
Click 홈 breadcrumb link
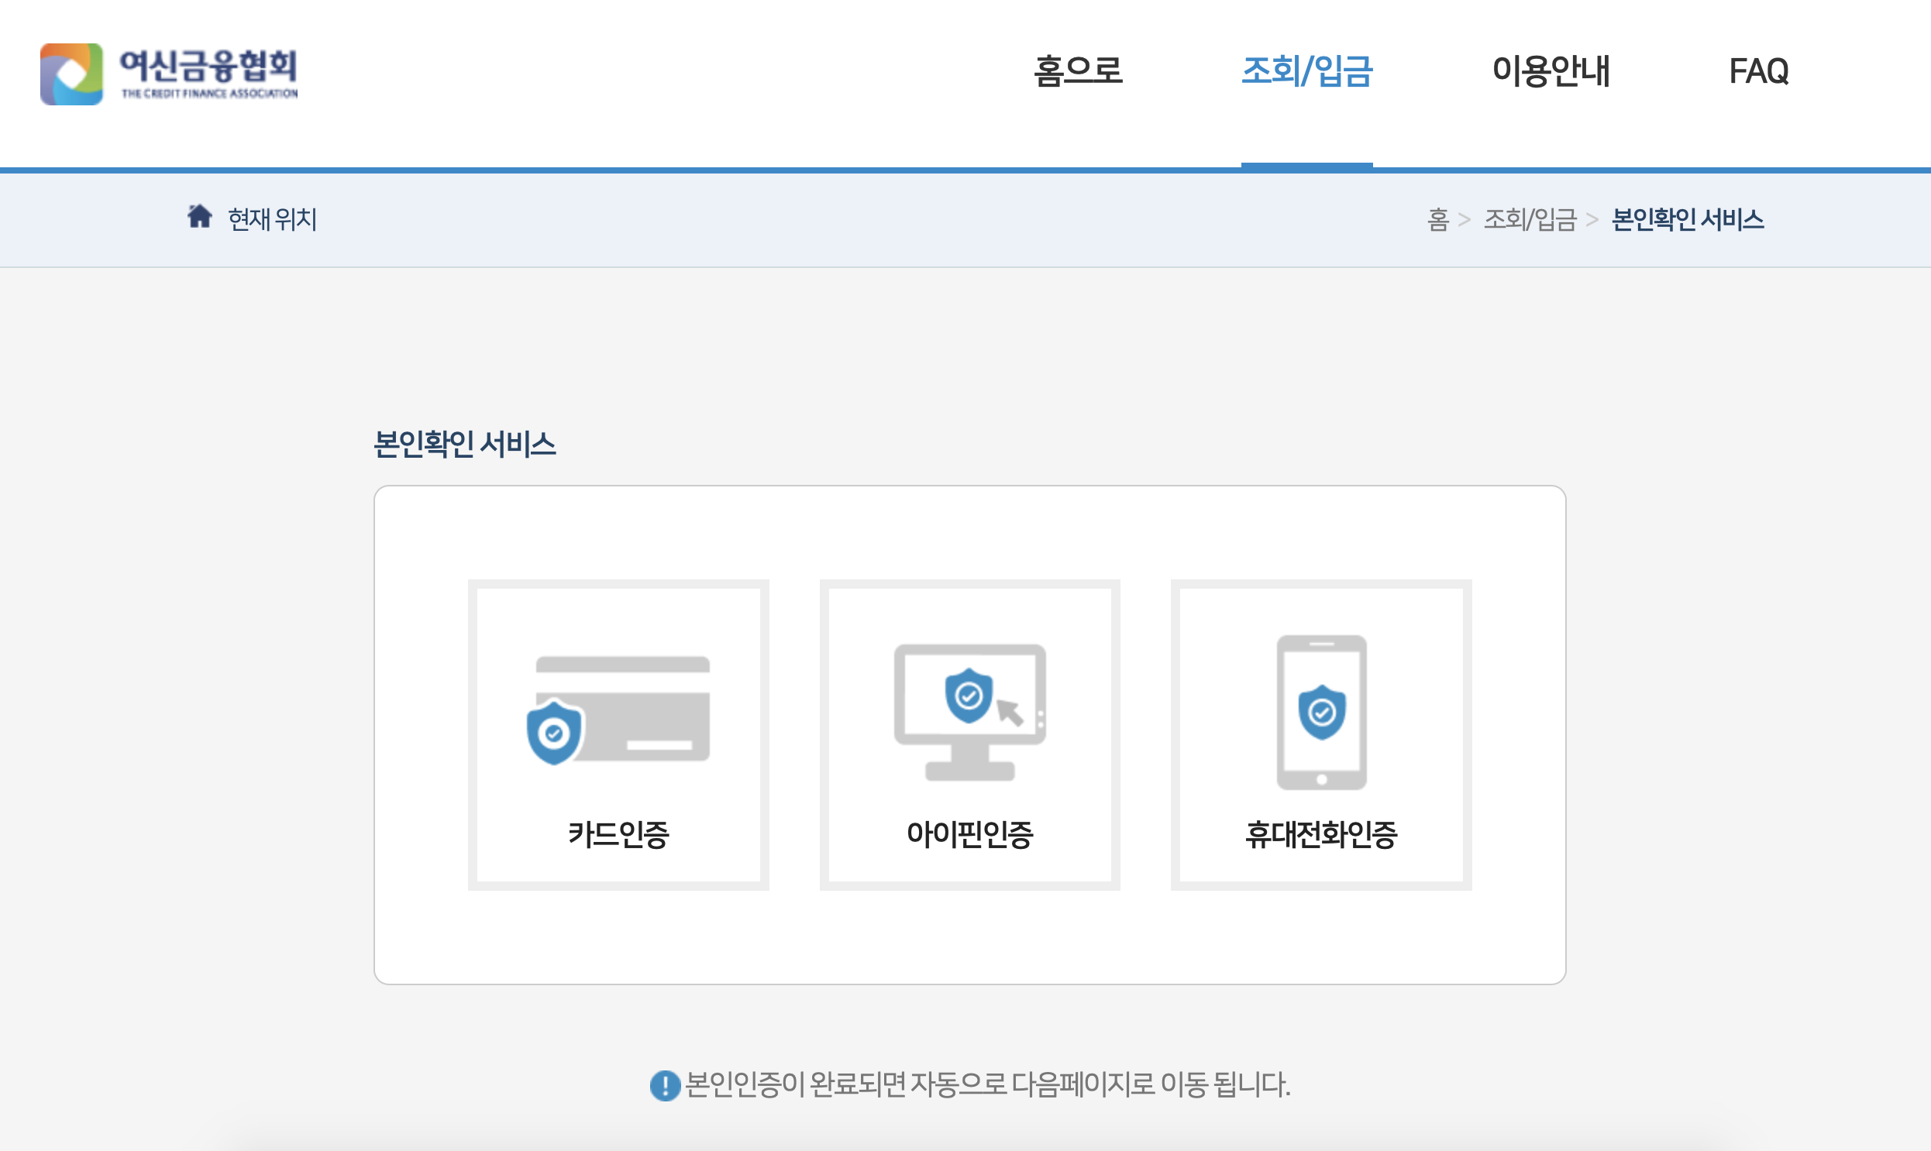[1437, 219]
